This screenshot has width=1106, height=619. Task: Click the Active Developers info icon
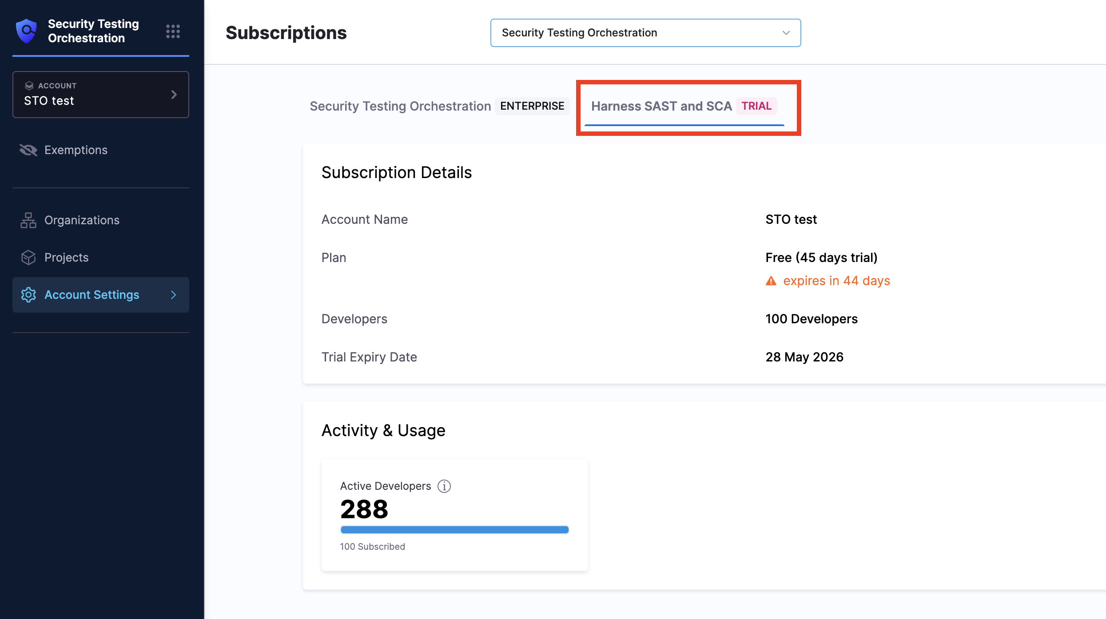tap(444, 486)
